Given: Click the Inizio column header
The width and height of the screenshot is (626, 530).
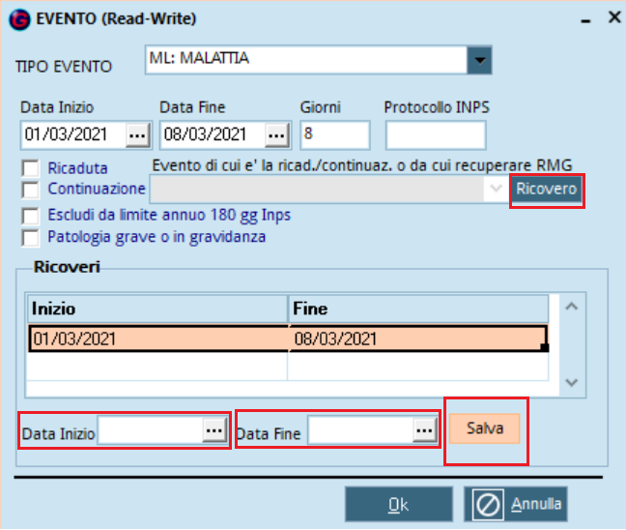Looking at the screenshot, I should 157,309.
